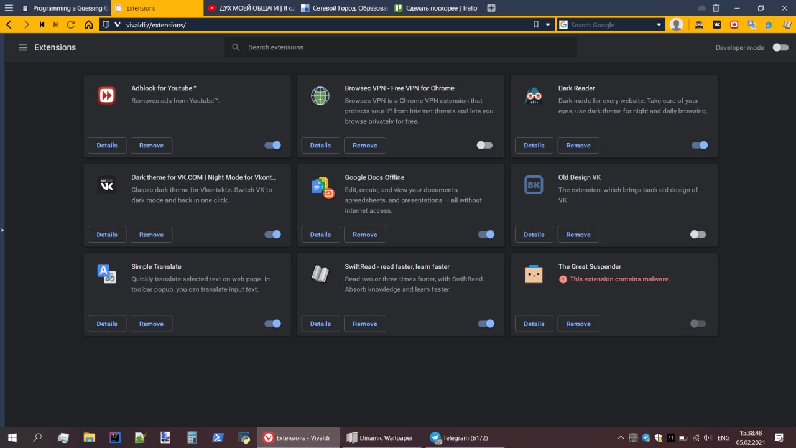Remove Old Design VK extension
Image resolution: width=796 pixels, height=448 pixels.
(578, 235)
